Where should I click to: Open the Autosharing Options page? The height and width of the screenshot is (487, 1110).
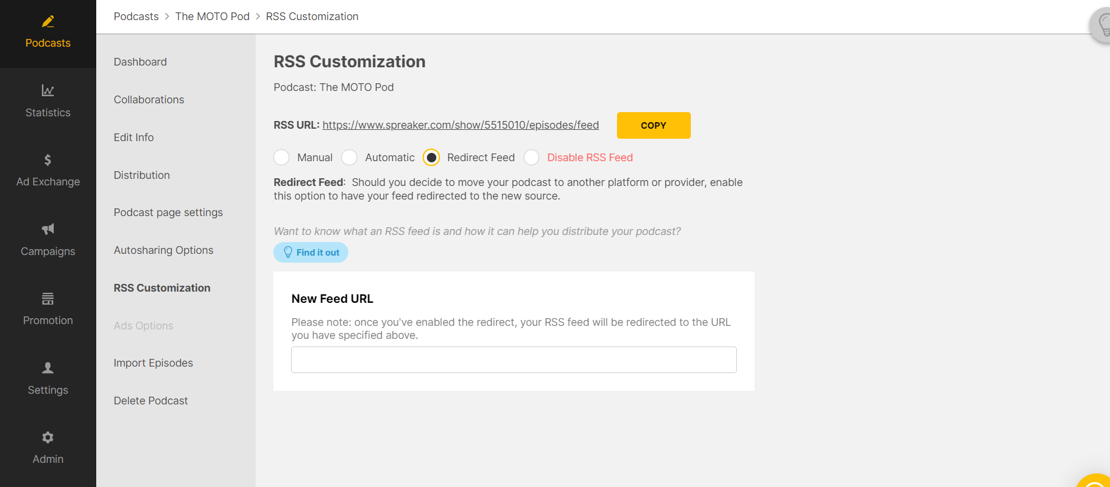[x=164, y=250]
